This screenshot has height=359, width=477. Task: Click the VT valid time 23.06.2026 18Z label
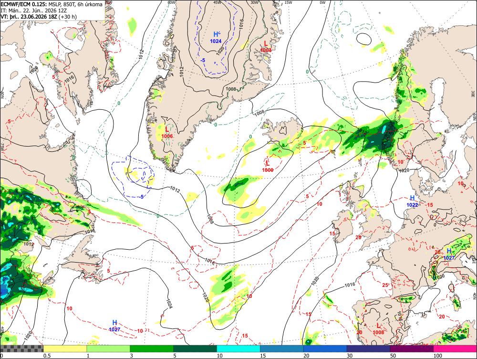pos(39,16)
